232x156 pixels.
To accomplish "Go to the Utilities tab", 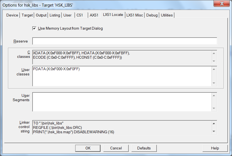I will pos(167,15).
